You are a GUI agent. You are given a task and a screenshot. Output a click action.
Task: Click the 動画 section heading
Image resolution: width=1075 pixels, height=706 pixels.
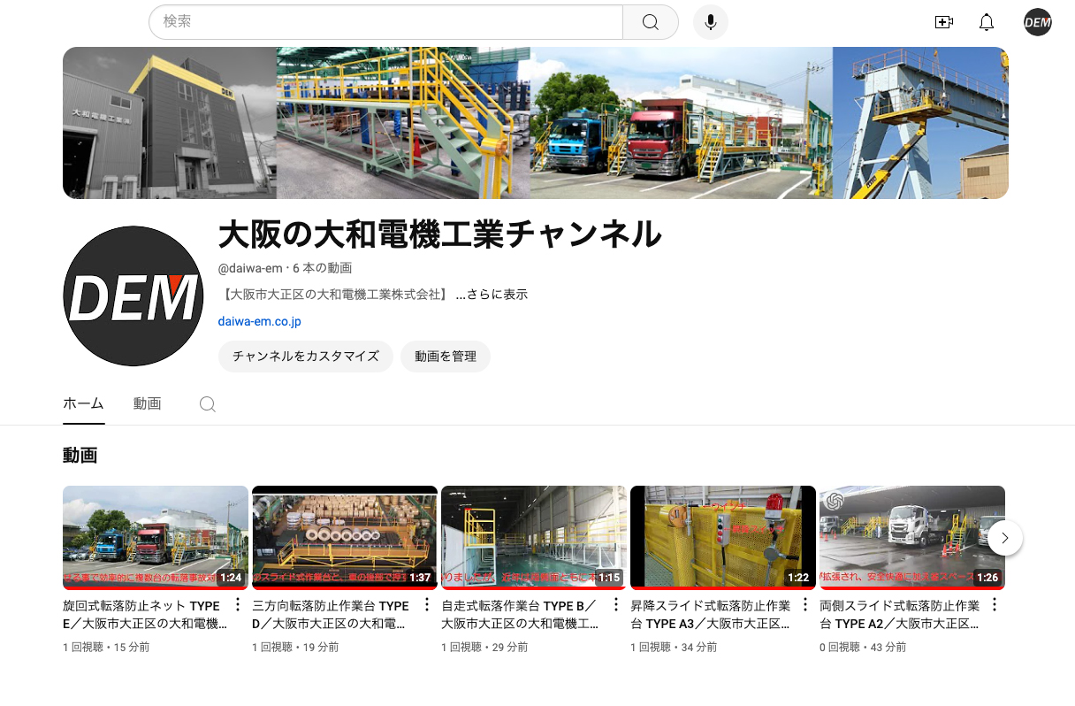[80, 456]
